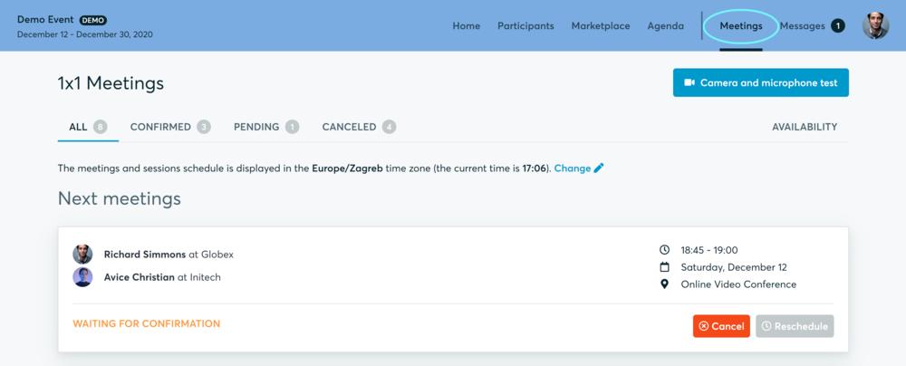Click Avice Christian's avatar thumbnail
Image resolution: width=906 pixels, height=366 pixels.
pos(82,277)
